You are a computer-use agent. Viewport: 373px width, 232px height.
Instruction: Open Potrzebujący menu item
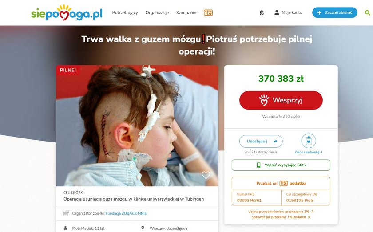click(x=125, y=12)
